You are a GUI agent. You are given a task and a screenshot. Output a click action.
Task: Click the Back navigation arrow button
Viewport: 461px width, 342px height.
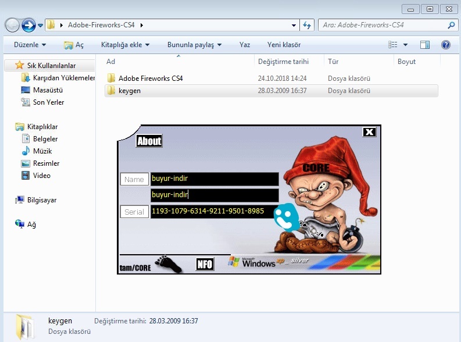[x=12, y=25]
